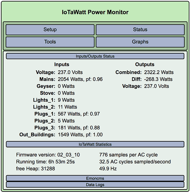
Task: Select the Mains input reading
Action: tap(80, 79)
